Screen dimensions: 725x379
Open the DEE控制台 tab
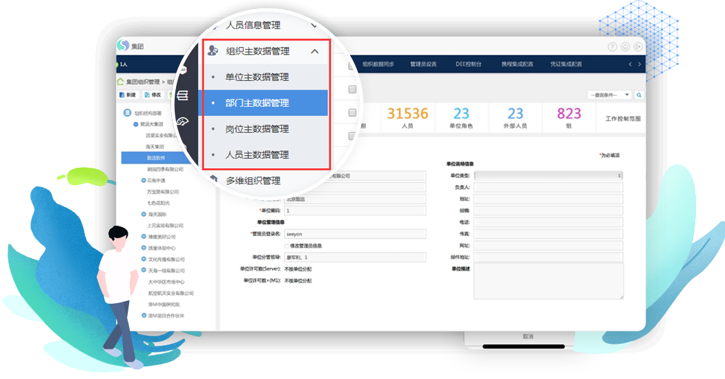(468, 64)
